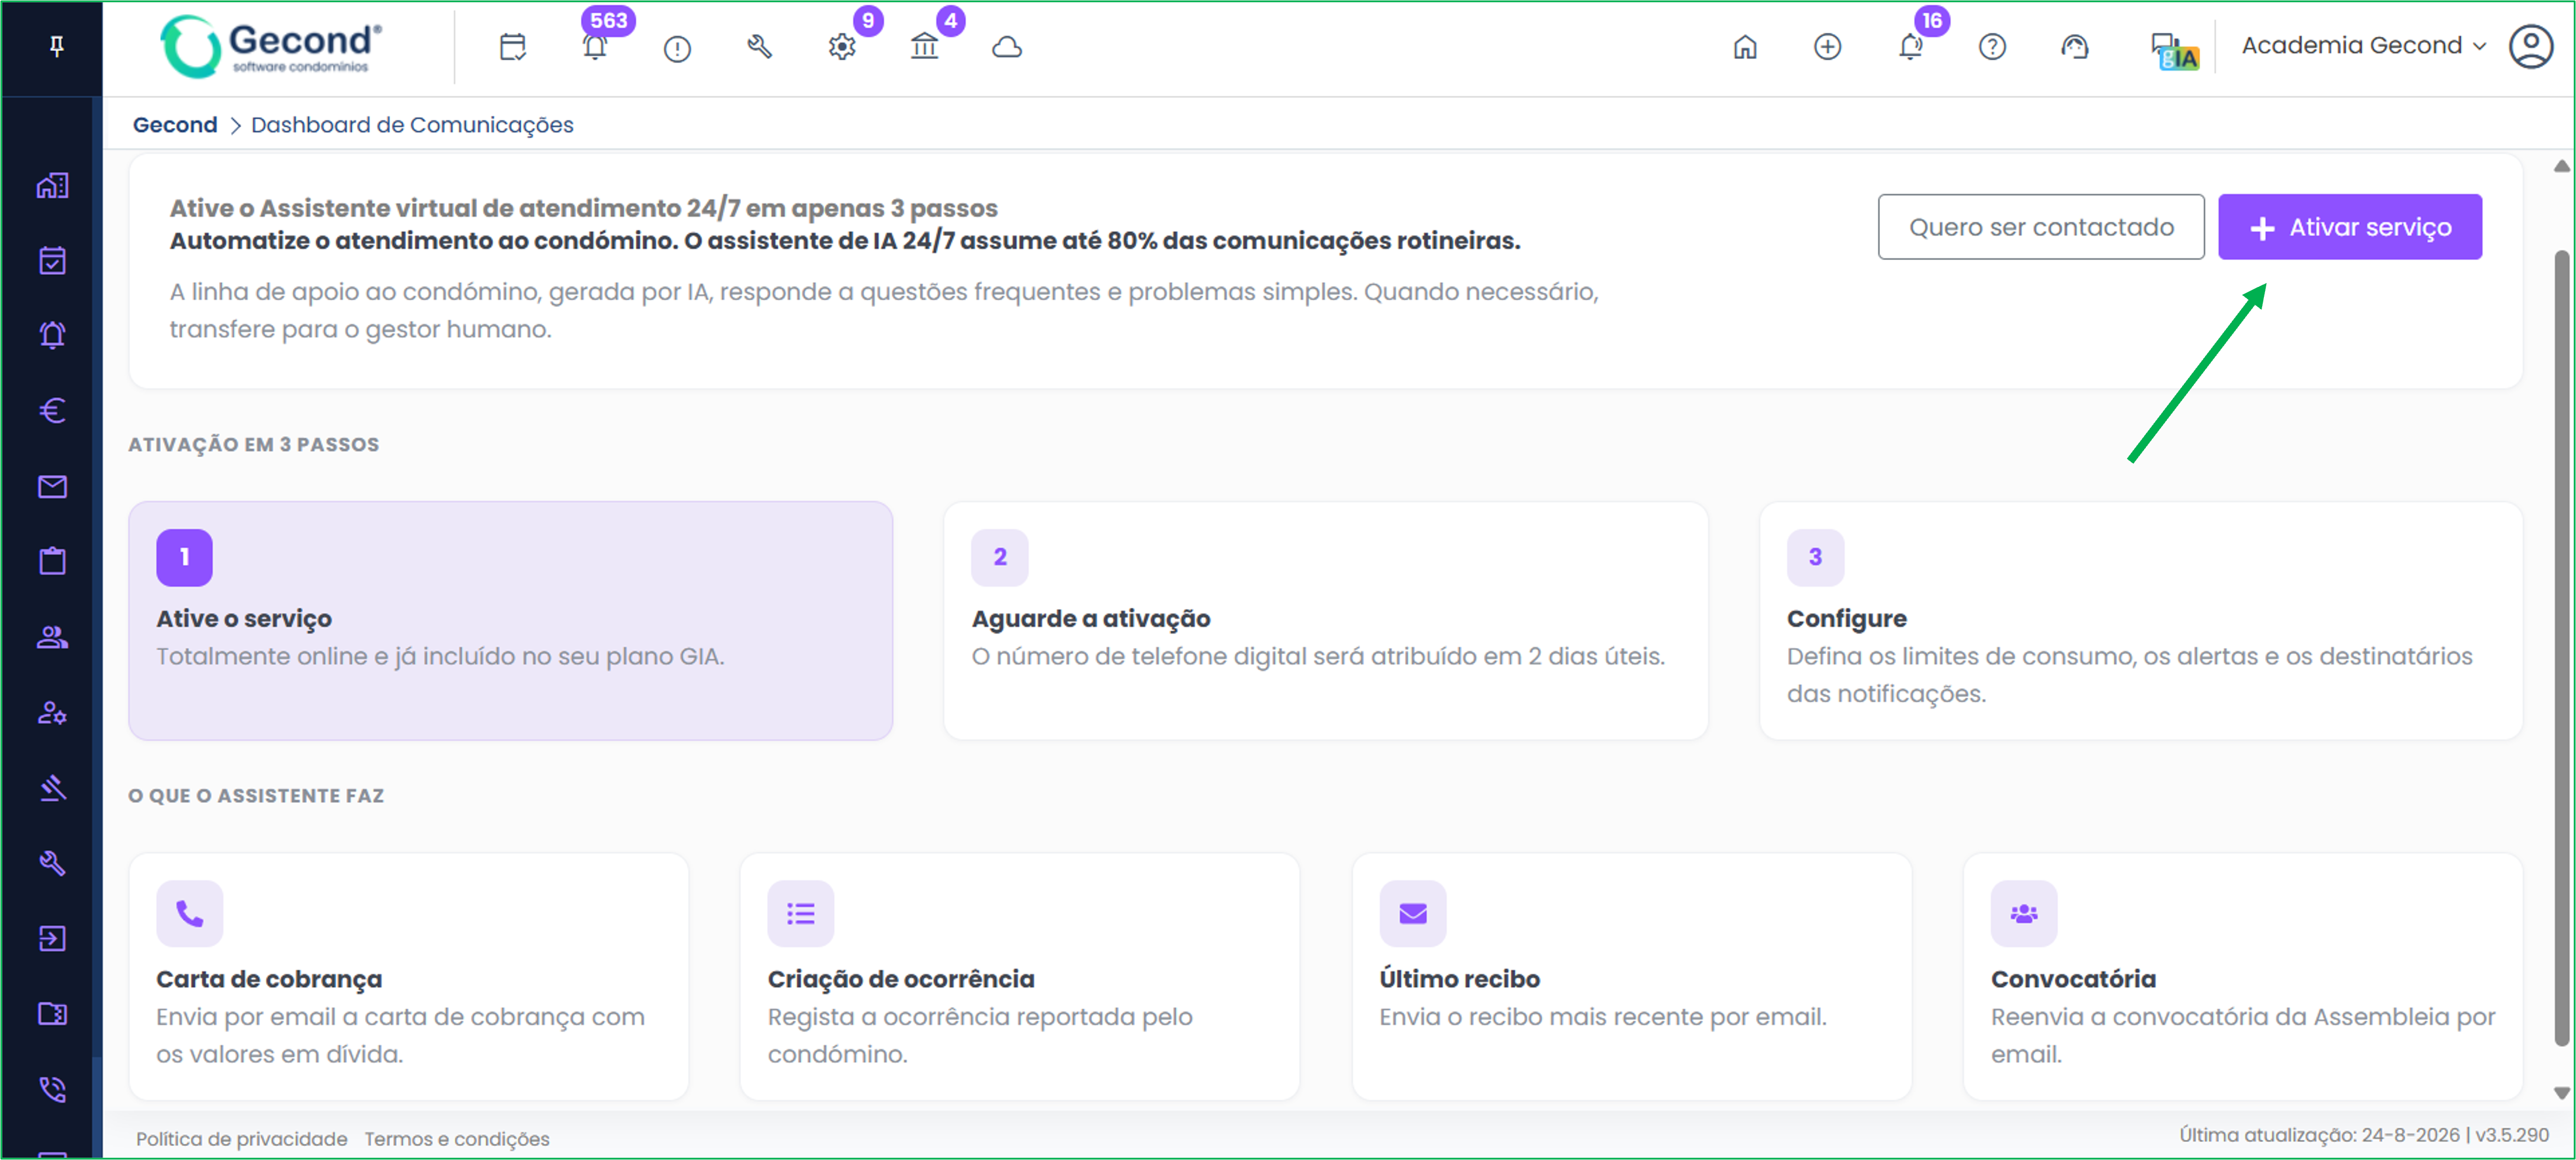Open the clipboard icon in sidebar

point(53,561)
